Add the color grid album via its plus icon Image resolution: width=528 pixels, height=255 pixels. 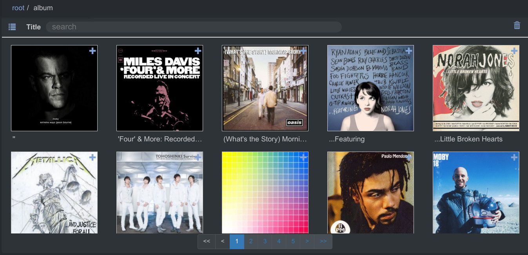pos(303,157)
